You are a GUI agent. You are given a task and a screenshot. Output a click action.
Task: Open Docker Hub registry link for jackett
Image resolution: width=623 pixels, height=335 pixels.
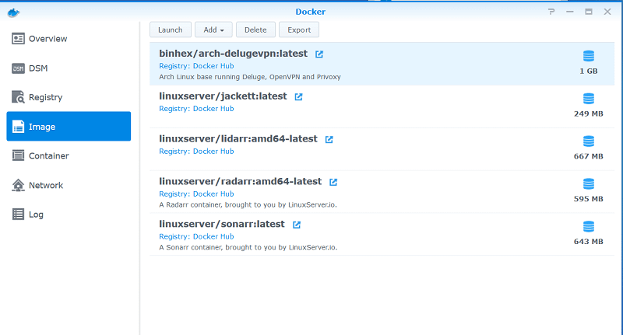213,109
